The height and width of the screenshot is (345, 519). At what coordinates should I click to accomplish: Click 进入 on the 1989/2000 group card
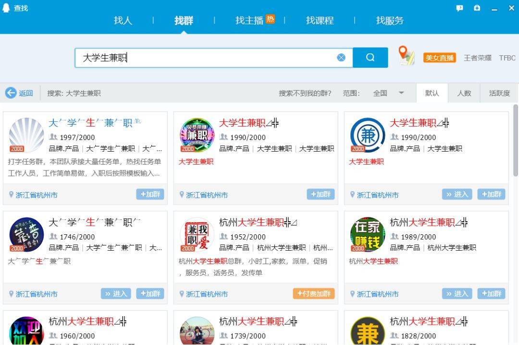point(457,294)
